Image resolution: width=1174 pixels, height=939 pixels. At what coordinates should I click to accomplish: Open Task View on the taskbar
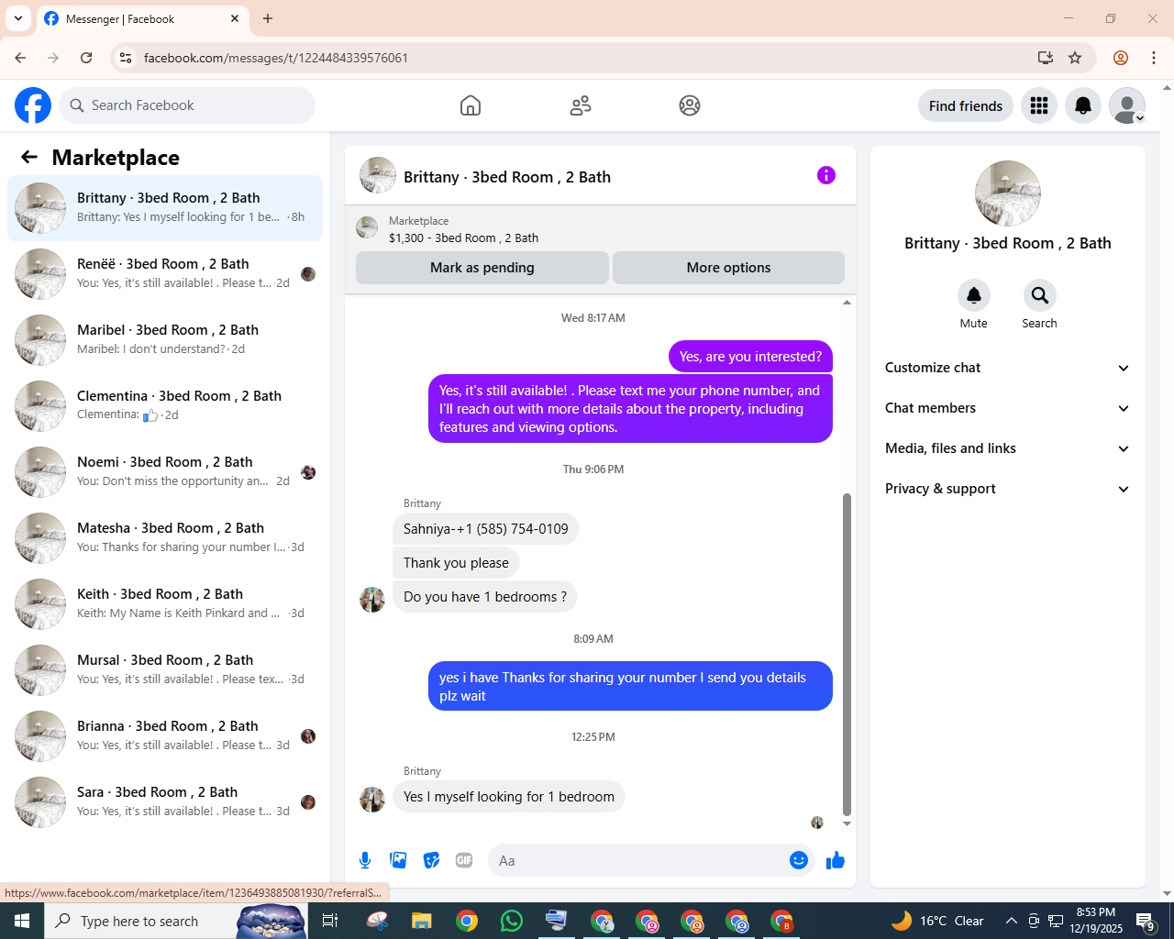pos(330,921)
